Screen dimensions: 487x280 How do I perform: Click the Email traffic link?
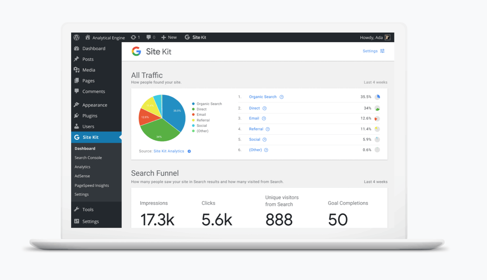[x=254, y=119]
